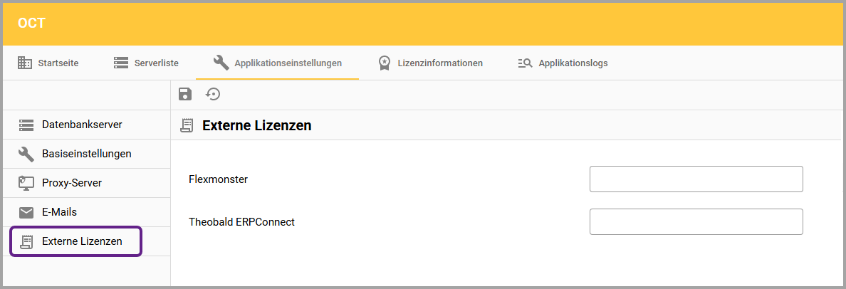The width and height of the screenshot is (846, 289).
Task: Click the Theobald ERPConnect license field
Action: tap(696, 221)
